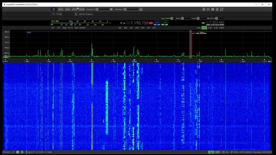Click the TUNE button
Image resolution: width=276 pixels, height=155 pixels.
tap(60, 14)
